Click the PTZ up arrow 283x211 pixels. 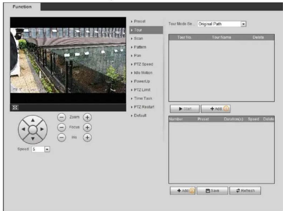33,120
